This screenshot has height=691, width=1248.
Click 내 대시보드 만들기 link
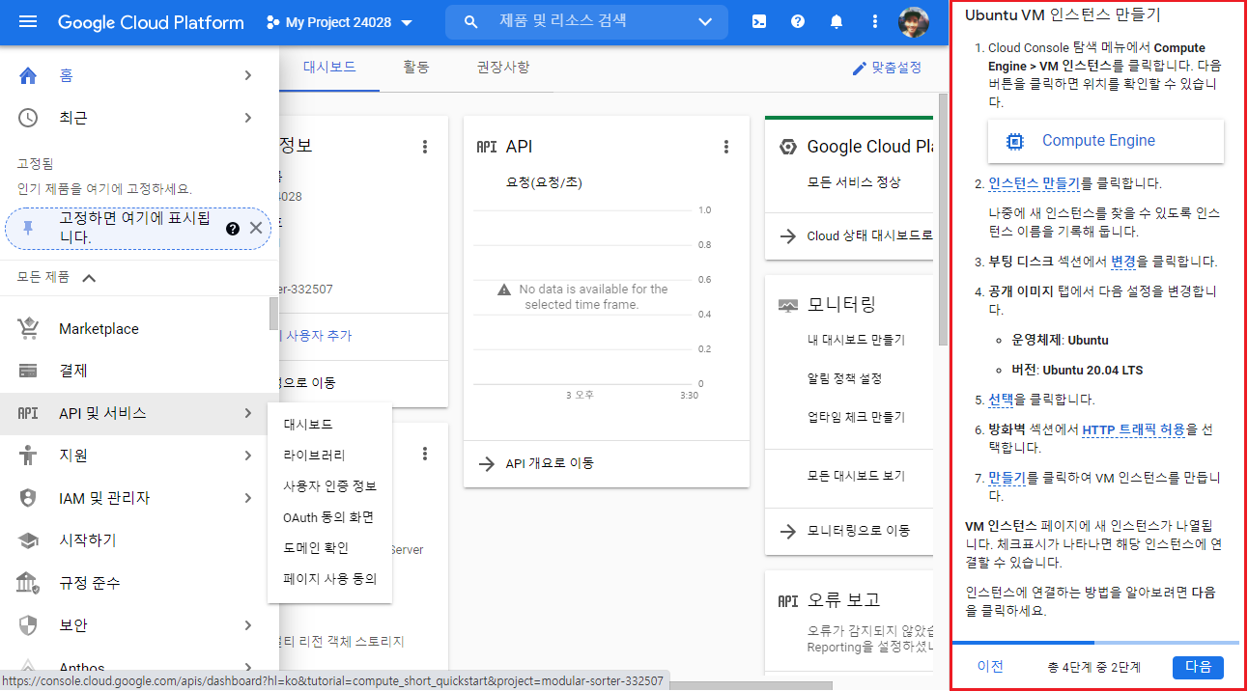click(x=856, y=340)
